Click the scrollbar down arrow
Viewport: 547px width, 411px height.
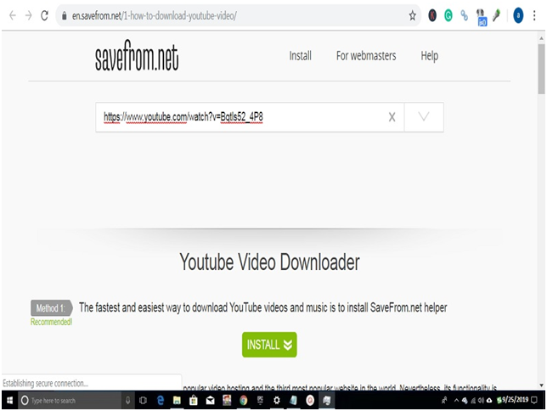click(541, 386)
